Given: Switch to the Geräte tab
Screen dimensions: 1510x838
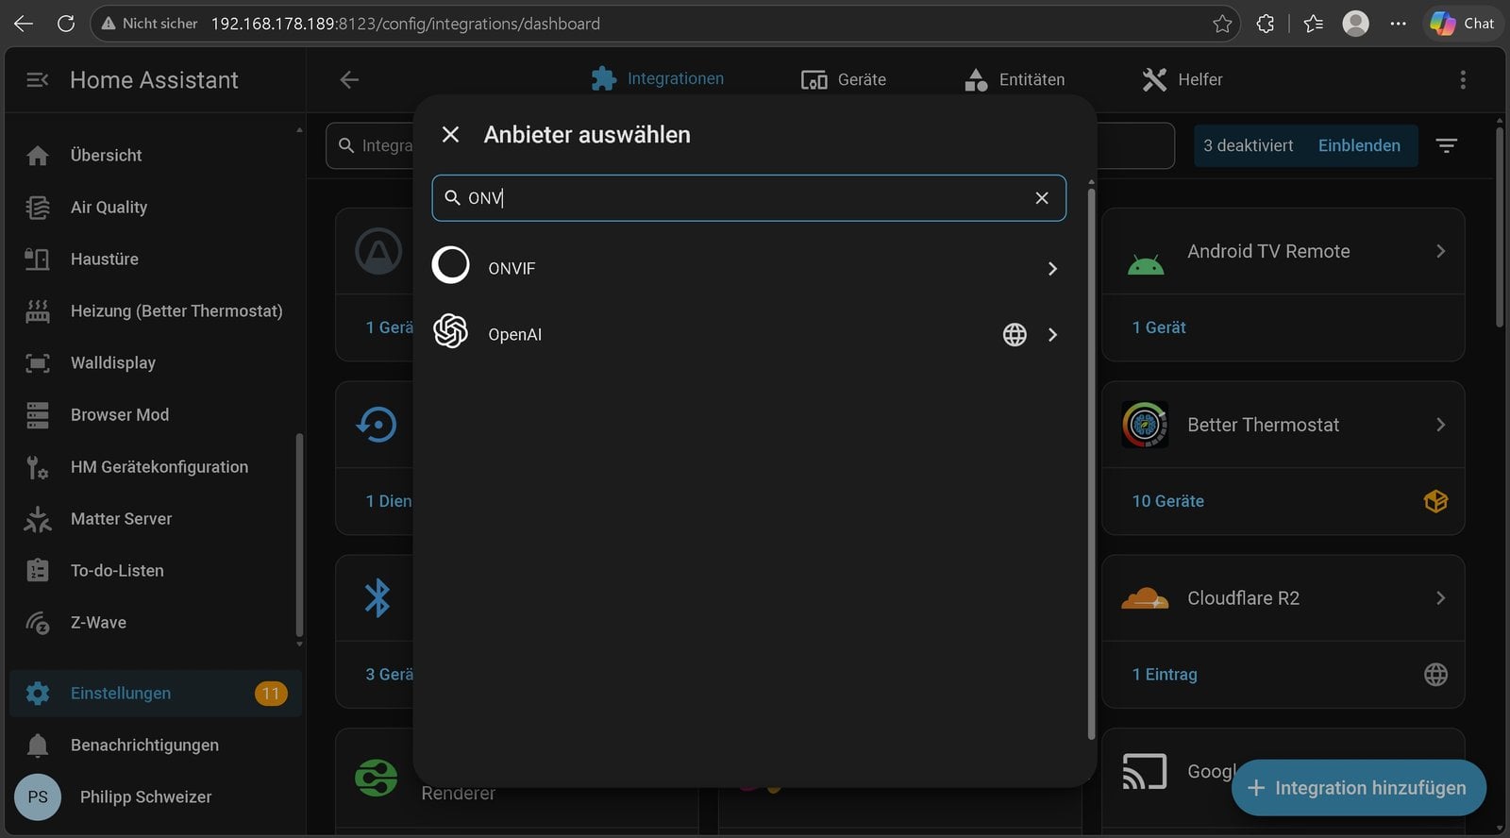Looking at the screenshot, I should [x=843, y=79].
